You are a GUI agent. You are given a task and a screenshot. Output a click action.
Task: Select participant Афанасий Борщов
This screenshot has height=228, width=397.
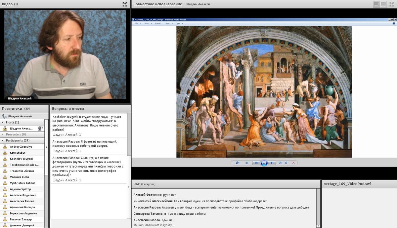pos(22,207)
